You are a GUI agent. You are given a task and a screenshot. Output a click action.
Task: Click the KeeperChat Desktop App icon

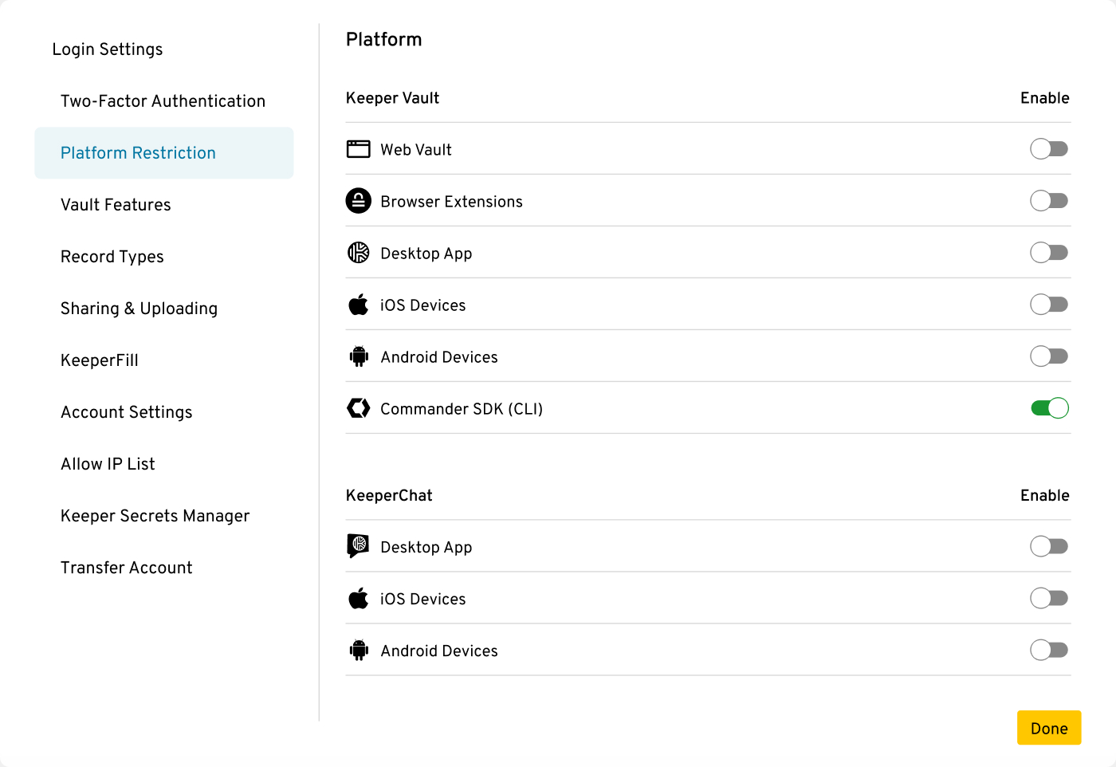click(x=359, y=546)
